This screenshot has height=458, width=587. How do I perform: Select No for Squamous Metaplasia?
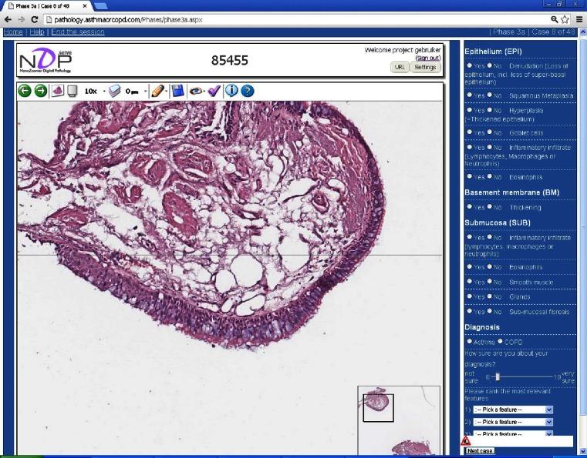pyautogui.click(x=490, y=95)
